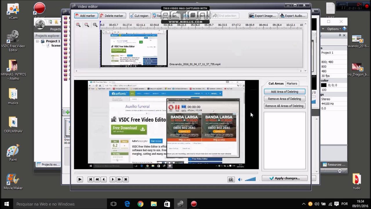371x209 pixels.
Task: Select the Movie Maker desktop icon
Action: click(13, 182)
